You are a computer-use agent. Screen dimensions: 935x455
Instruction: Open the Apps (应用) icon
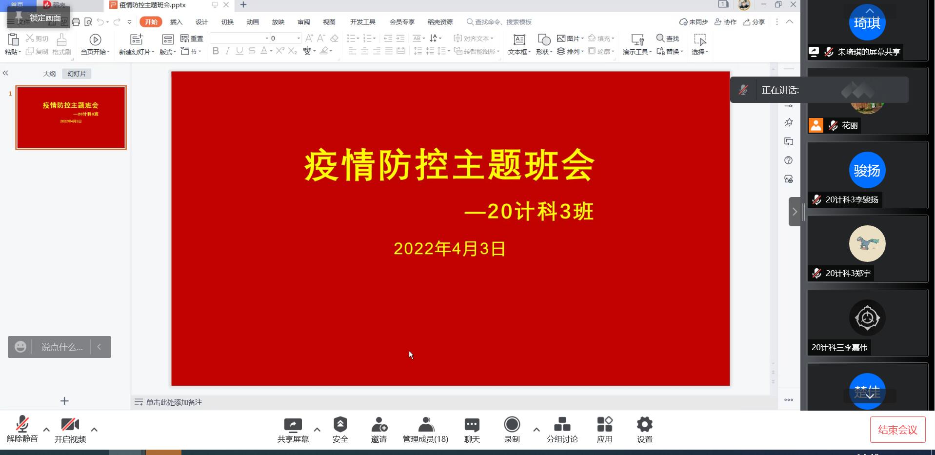pos(604,430)
